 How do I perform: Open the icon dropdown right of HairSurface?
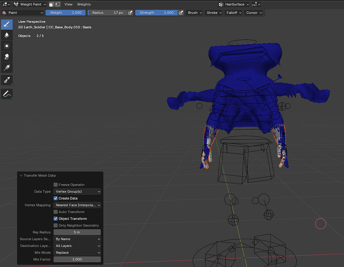click(256, 4)
